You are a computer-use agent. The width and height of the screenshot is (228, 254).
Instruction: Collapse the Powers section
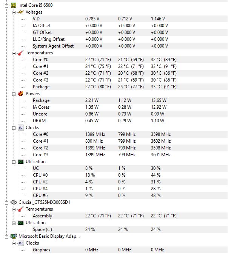[x=14, y=94]
